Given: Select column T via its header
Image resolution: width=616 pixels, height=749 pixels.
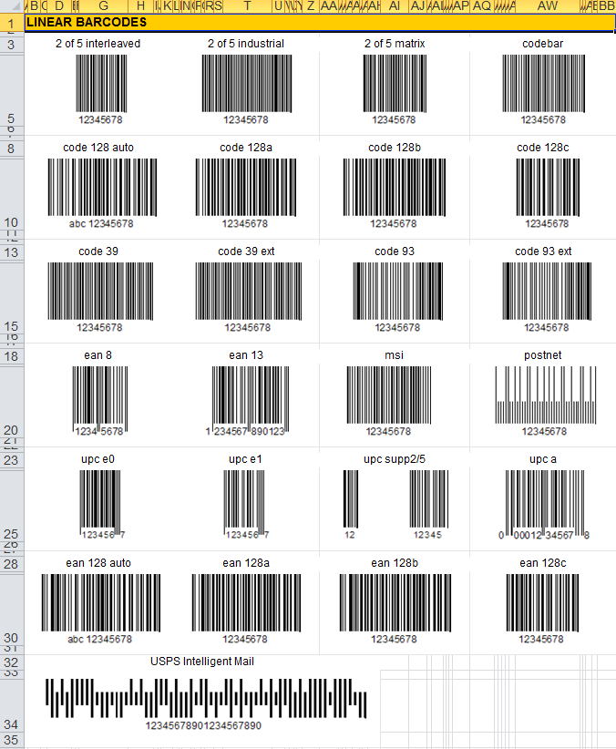Looking at the screenshot, I should (247, 6).
